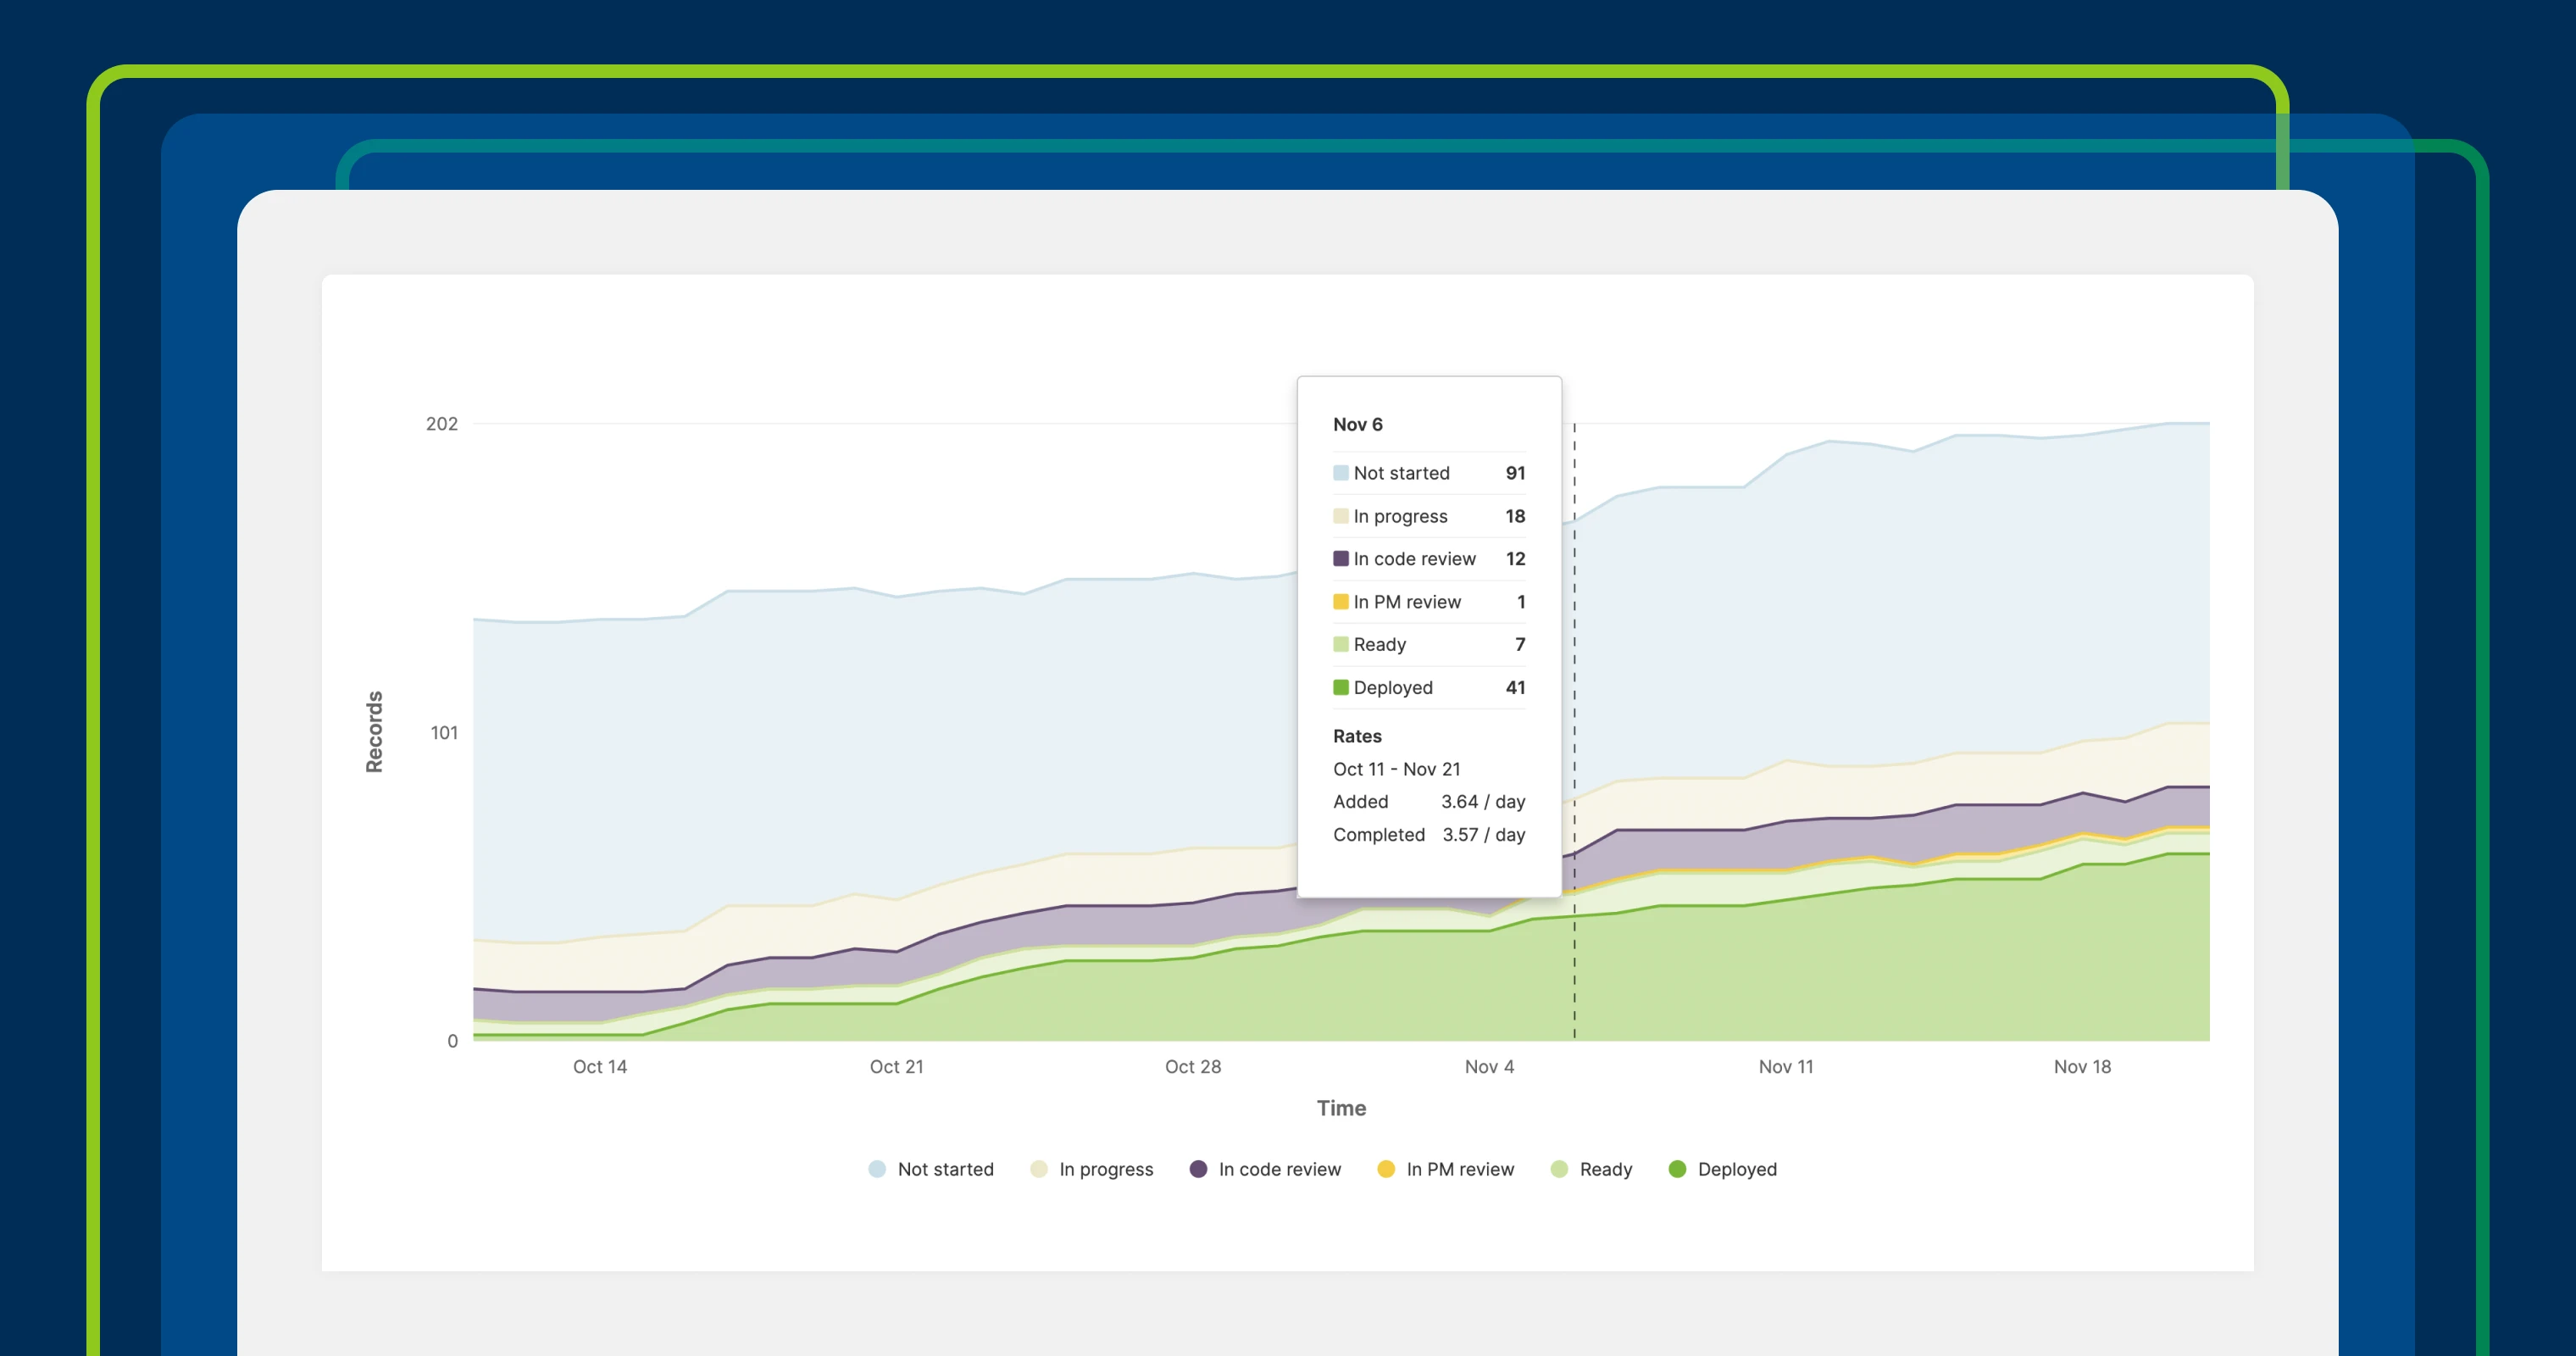Click the Not started legend label text
This screenshot has height=1356, width=2576.
coord(945,1169)
